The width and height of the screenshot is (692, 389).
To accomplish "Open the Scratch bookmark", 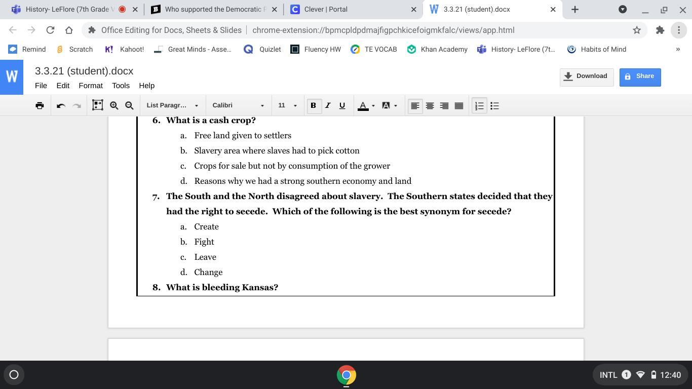I will coord(74,49).
